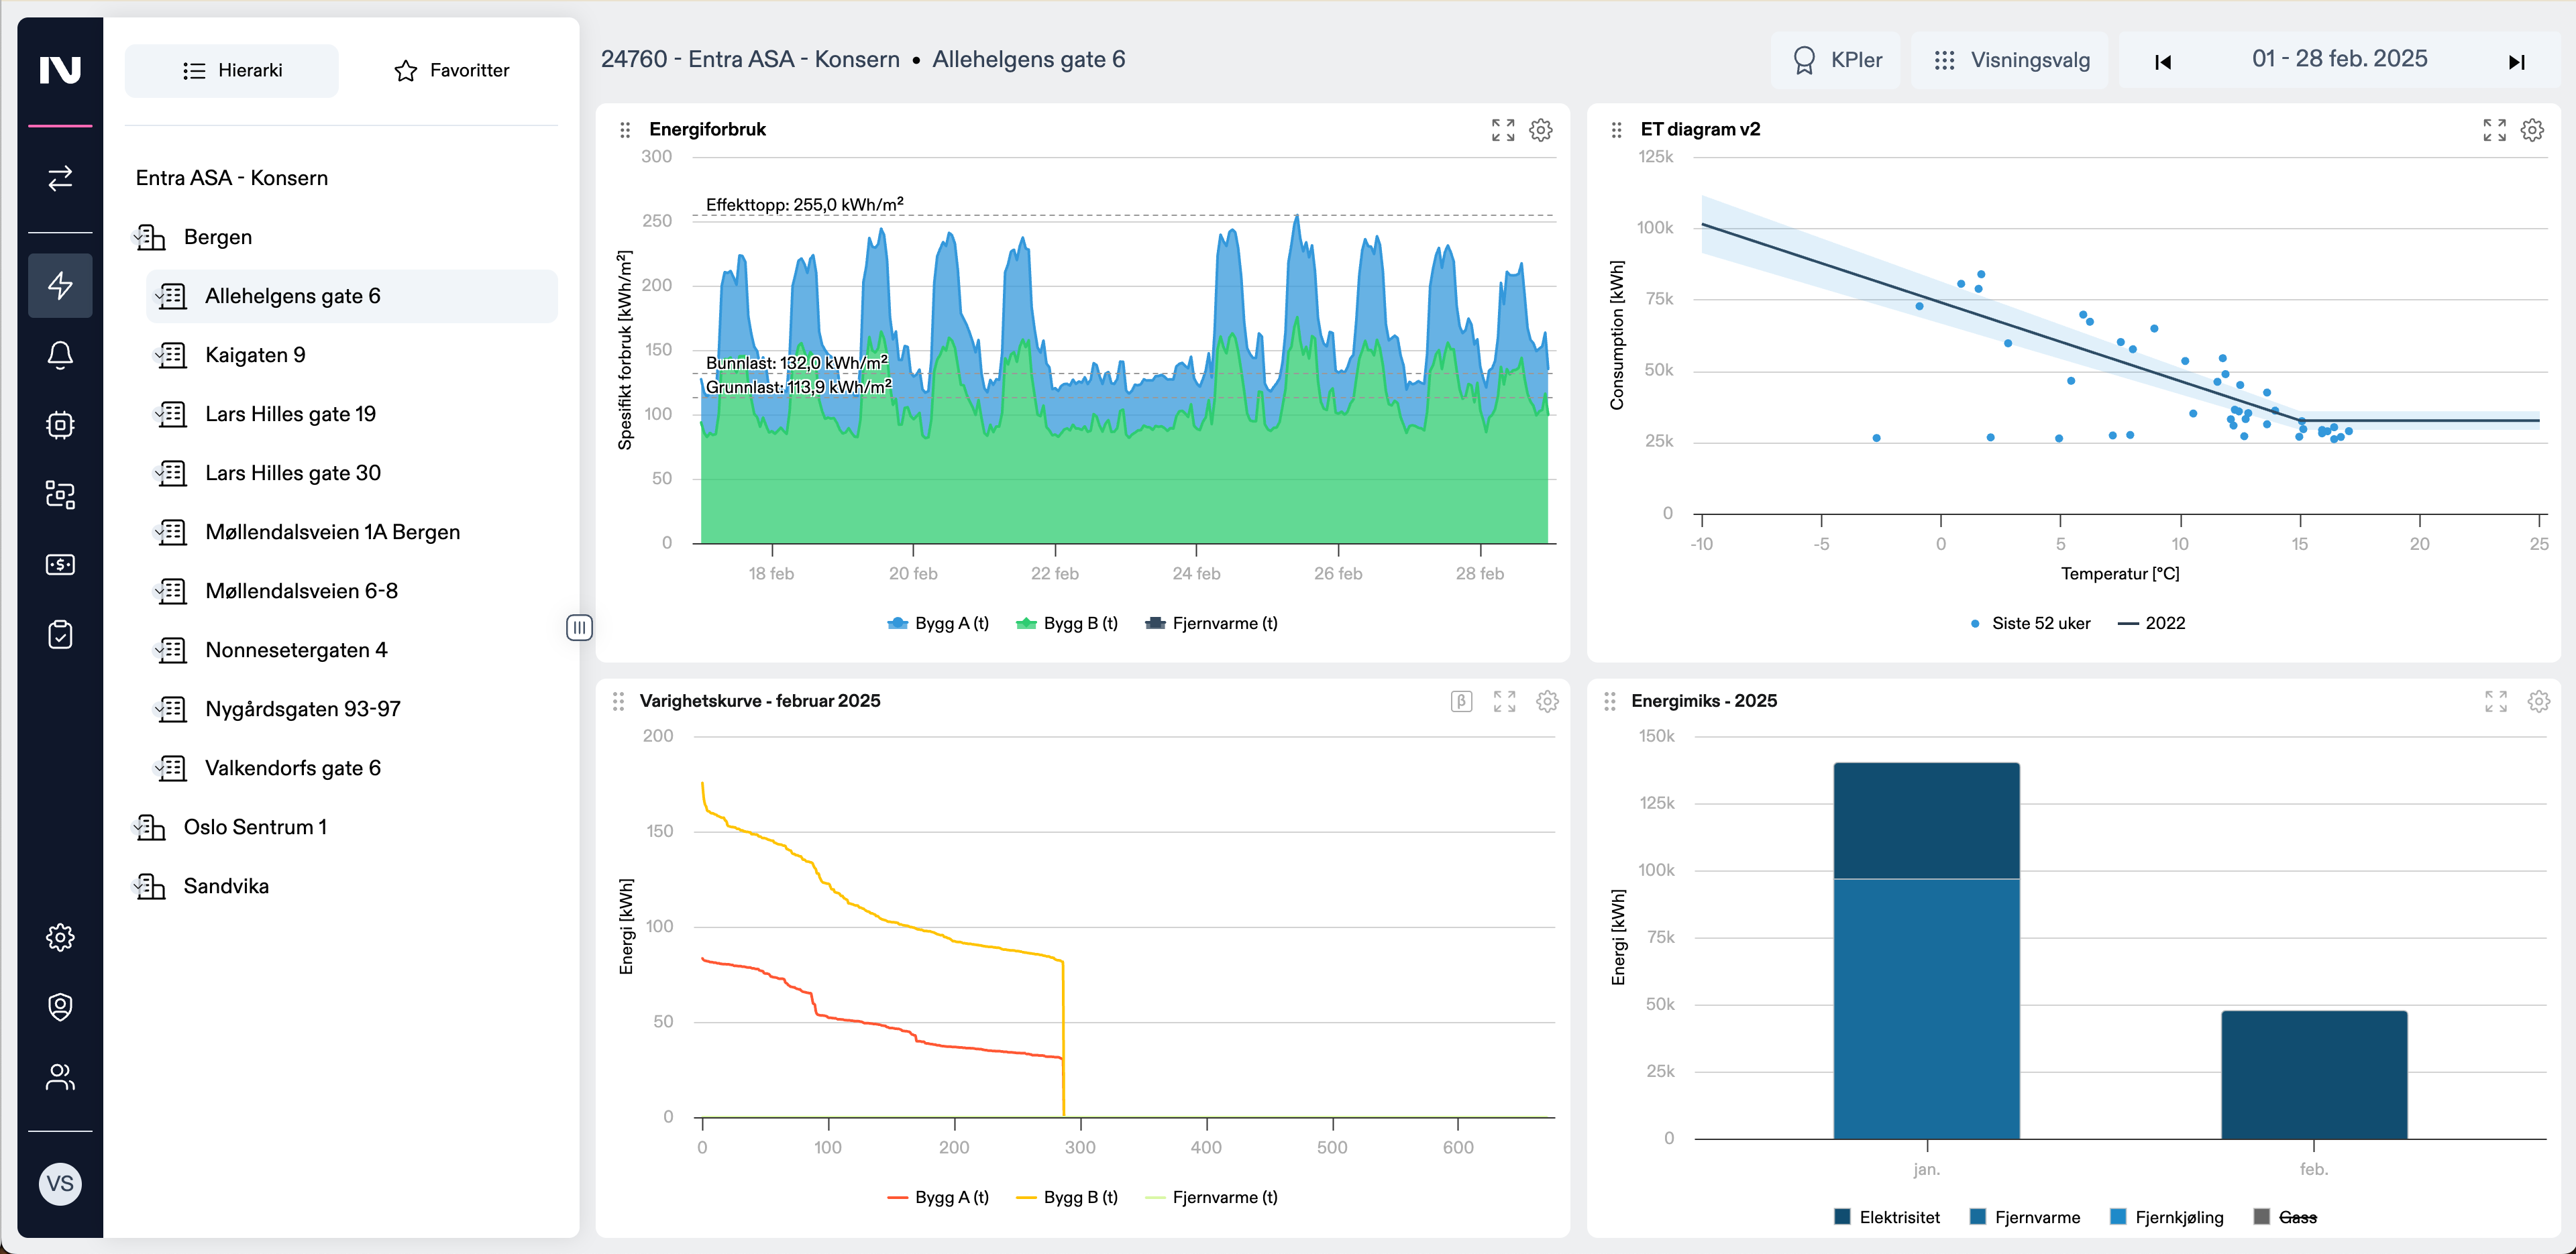
Task: Expand ET diagram v2 to fullscreen
Action: (2494, 130)
